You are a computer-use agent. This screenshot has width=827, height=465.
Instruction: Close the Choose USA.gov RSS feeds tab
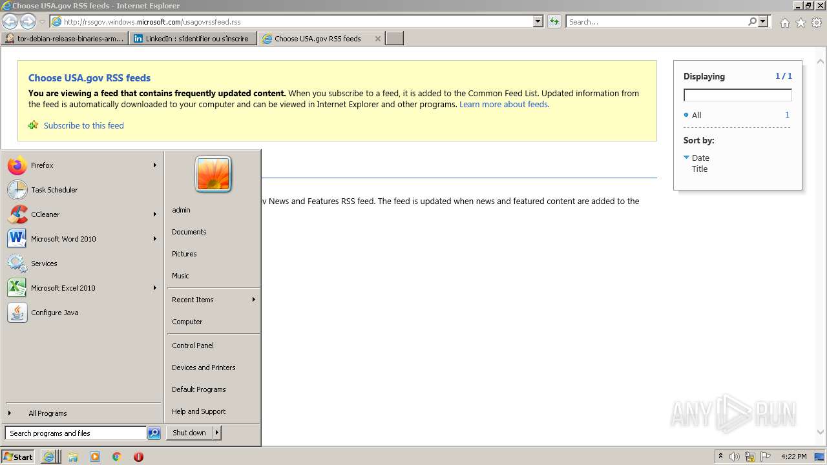tap(378, 39)
